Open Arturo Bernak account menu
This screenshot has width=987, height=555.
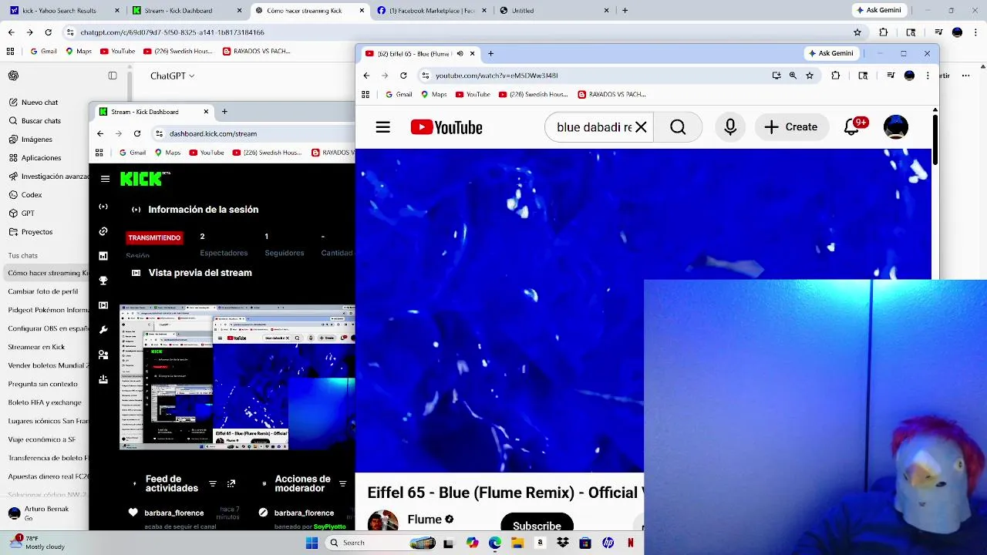[x=45, y=513]
